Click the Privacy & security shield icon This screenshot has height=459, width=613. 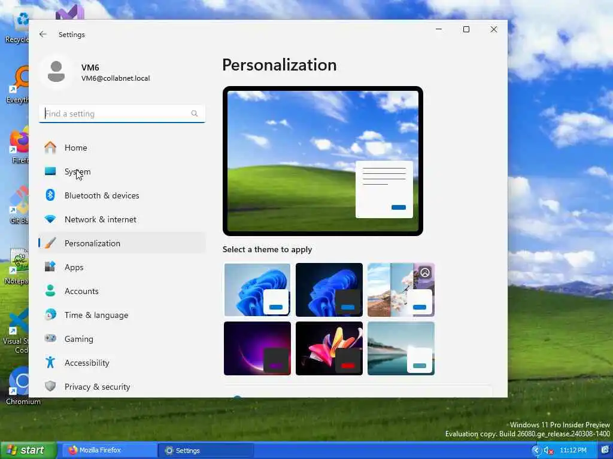coord(50,387)
